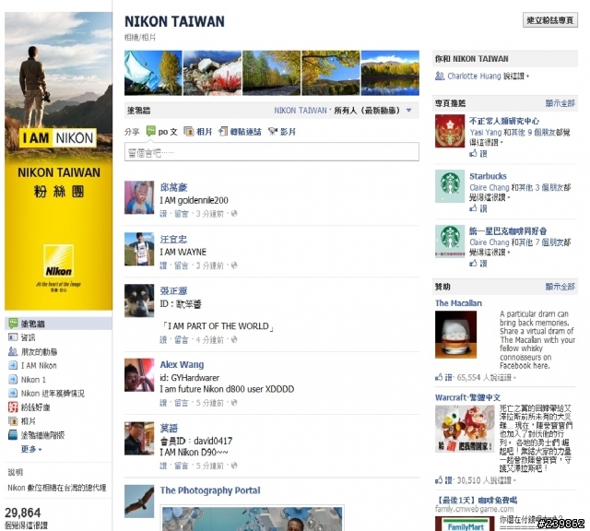Open 朋友的動態 friends activity icon

pyautogui.click(x=13, y=351)
